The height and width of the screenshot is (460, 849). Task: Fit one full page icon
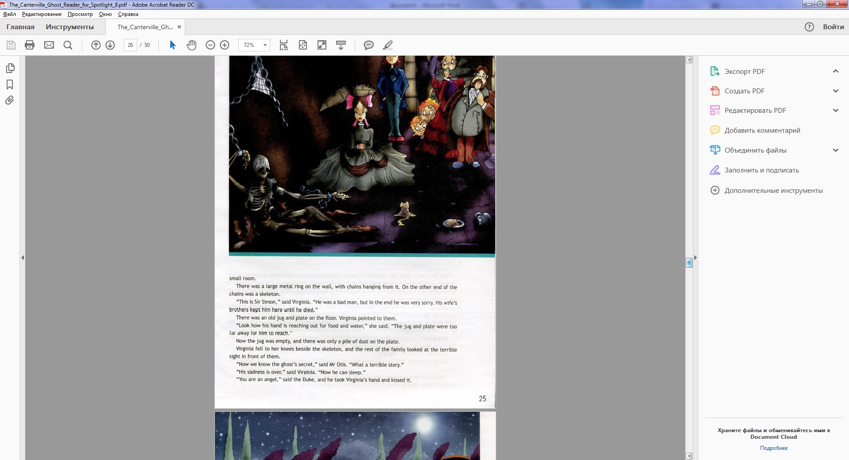[303, 45]
